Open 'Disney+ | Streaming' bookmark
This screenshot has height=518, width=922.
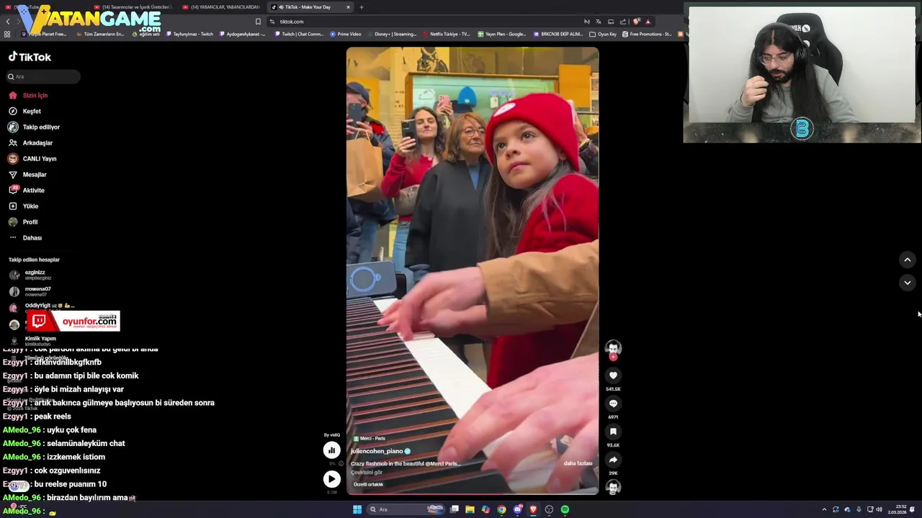392,34
